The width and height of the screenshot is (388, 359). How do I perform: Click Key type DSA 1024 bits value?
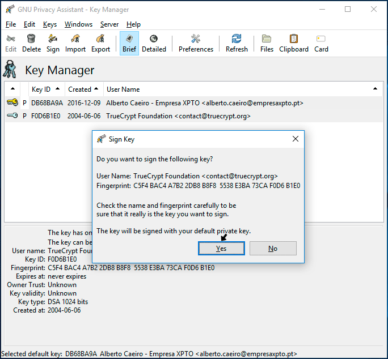point(68,302)
